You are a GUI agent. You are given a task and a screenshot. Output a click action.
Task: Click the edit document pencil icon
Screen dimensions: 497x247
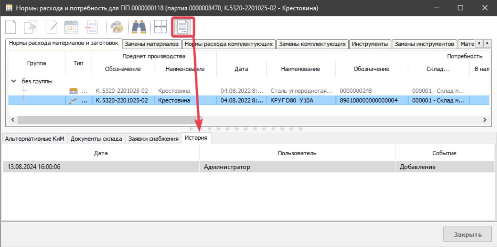[x=51, y=27]
